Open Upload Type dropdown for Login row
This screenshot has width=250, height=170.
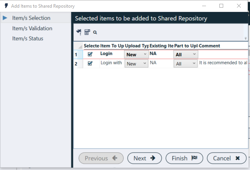[x=145, y=54]
